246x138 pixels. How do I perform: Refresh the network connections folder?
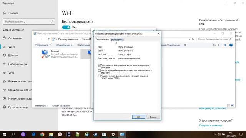193,39
